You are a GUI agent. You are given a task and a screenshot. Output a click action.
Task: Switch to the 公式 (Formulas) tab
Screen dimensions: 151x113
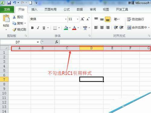click(x=67, y=10)
